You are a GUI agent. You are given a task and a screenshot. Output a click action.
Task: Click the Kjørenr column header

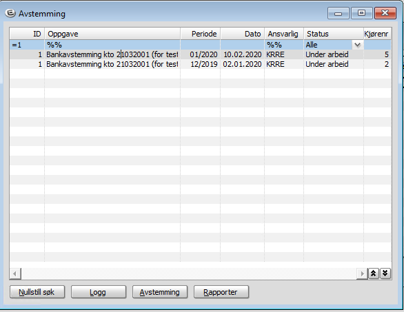[377, 34]
